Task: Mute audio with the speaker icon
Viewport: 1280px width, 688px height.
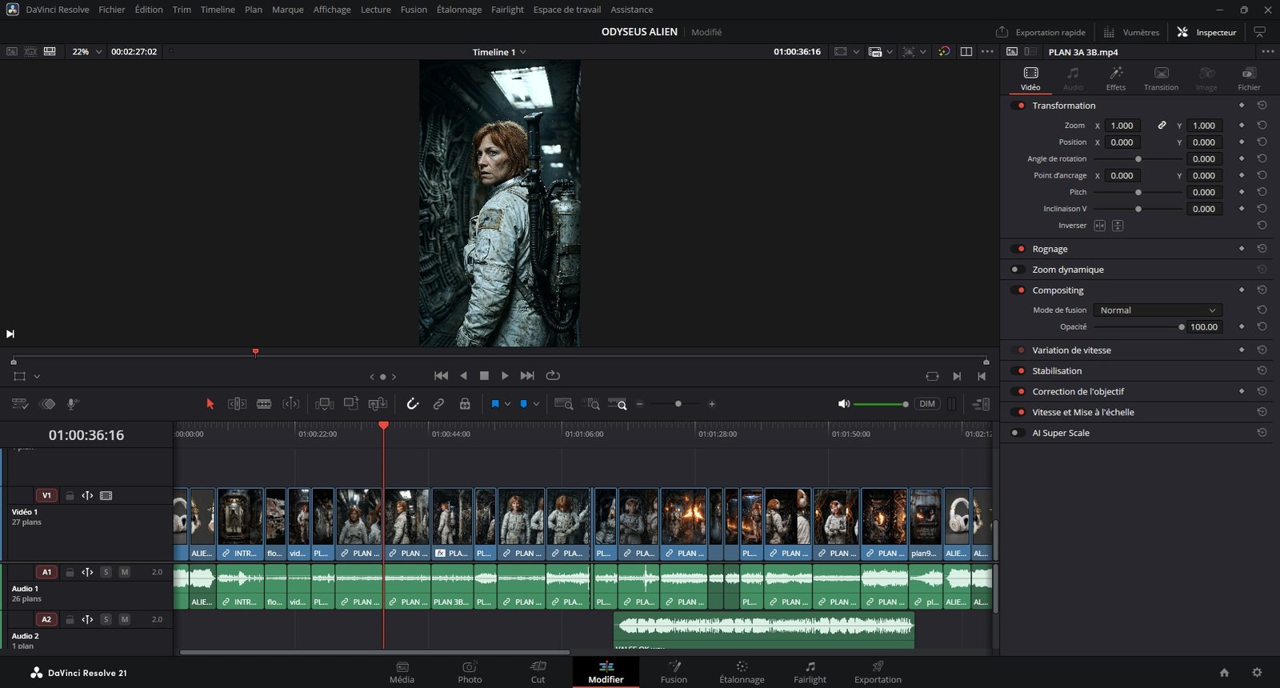Action: [843, 404]
